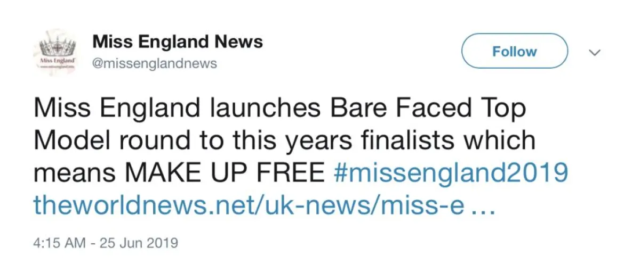Open the tweet options chevron menu
Screen dimensions: 640x265
pos(594,52)
